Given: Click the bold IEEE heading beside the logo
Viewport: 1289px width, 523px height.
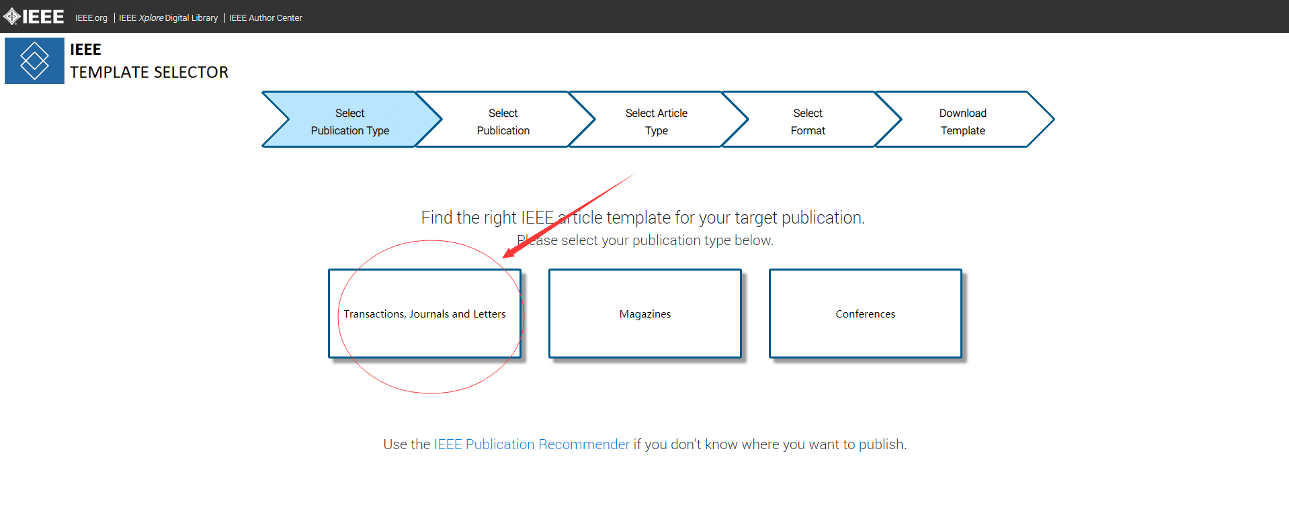Looking at the screenshot, I should click(85, 50).
